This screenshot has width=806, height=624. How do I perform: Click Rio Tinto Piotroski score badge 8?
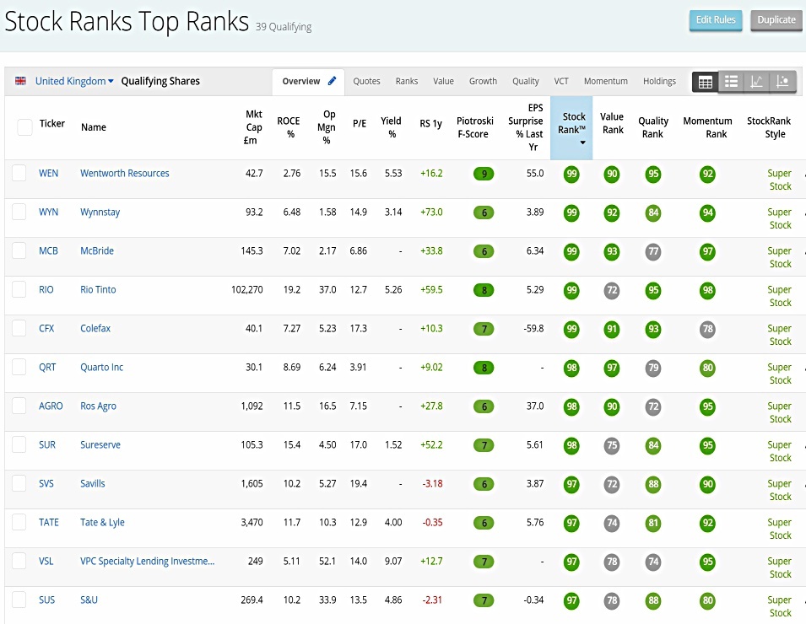click(x=484, y=290)
